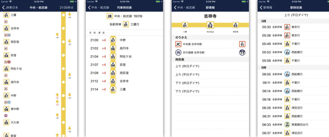This screenshot has height=137, width=329.
Task: Select JB01 三鷹 station in line list
Action: click(x=10, y=15)
